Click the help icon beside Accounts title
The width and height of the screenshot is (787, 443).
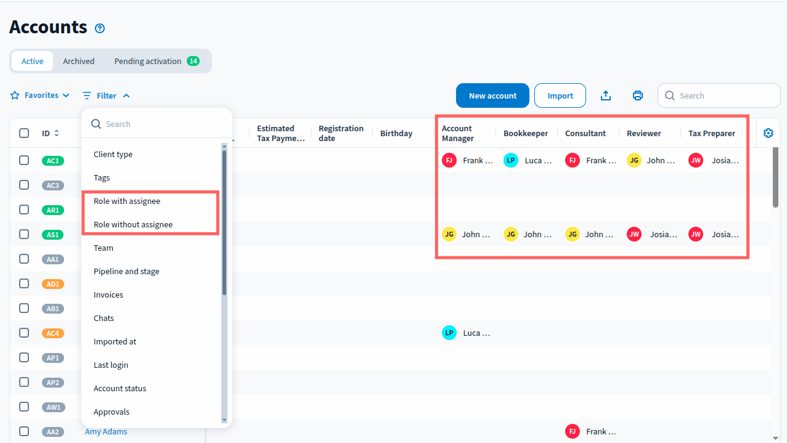[100, 28]
